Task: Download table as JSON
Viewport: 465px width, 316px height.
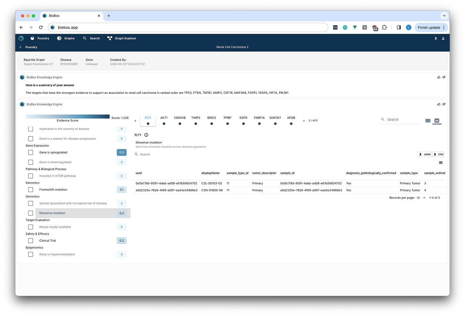Action: pyautogui.click(x=425, y=154)
